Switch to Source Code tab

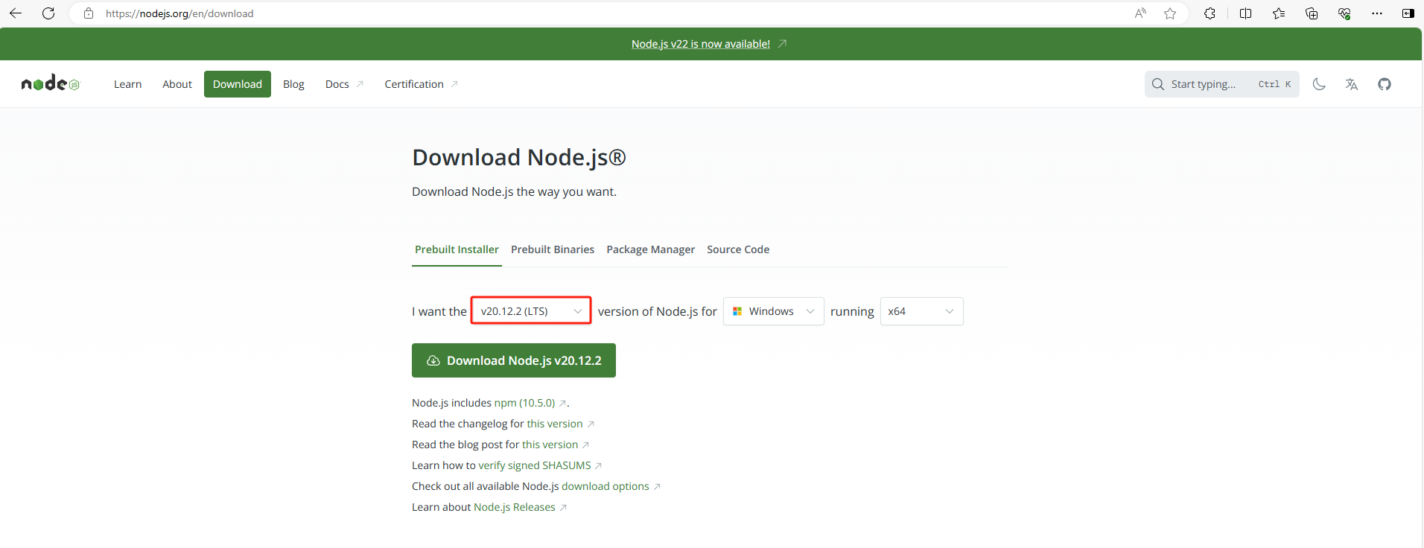pos(738,249)
